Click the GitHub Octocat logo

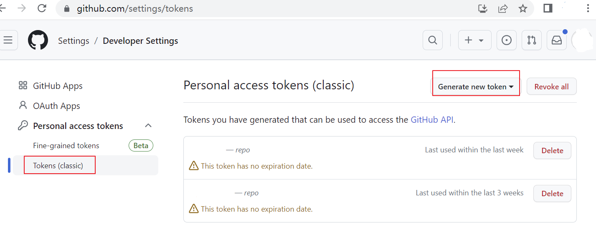(x=38, y=40)
